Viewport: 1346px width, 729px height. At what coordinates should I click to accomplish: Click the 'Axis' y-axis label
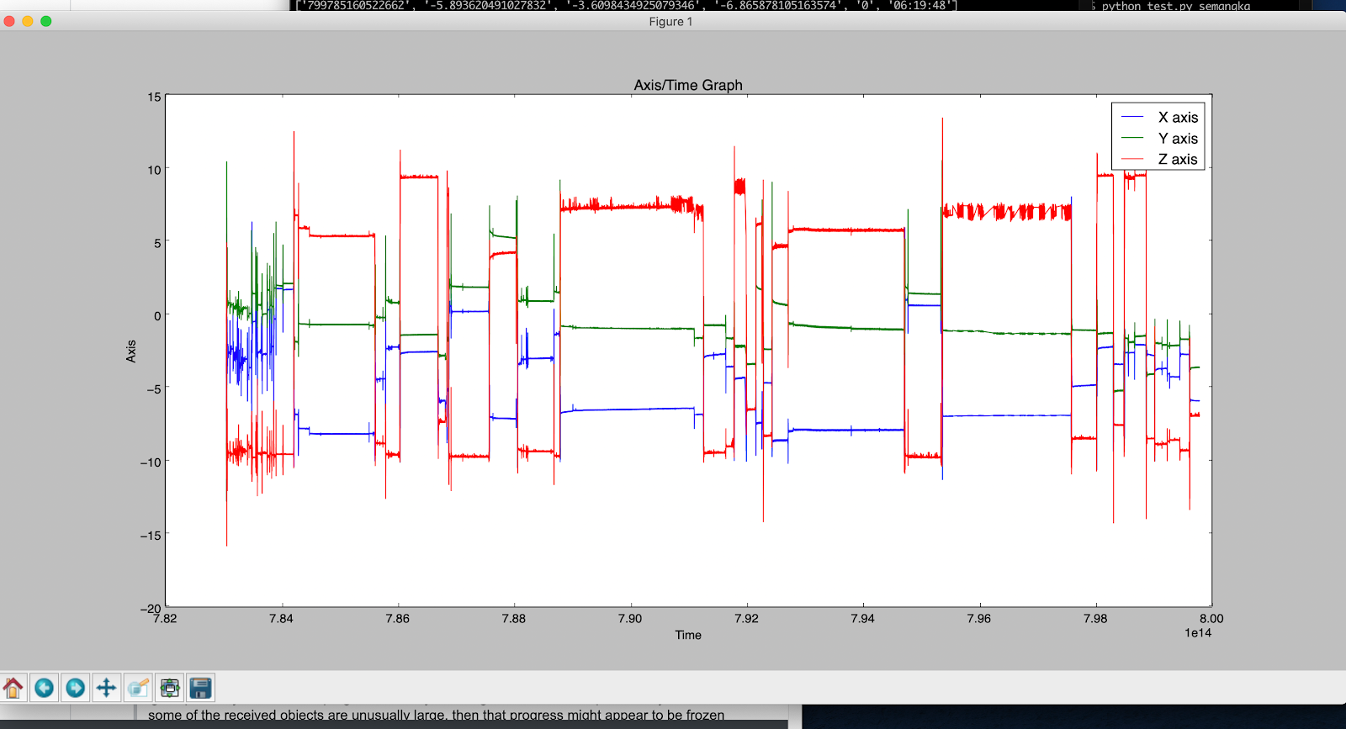click(x=130, y=351)
